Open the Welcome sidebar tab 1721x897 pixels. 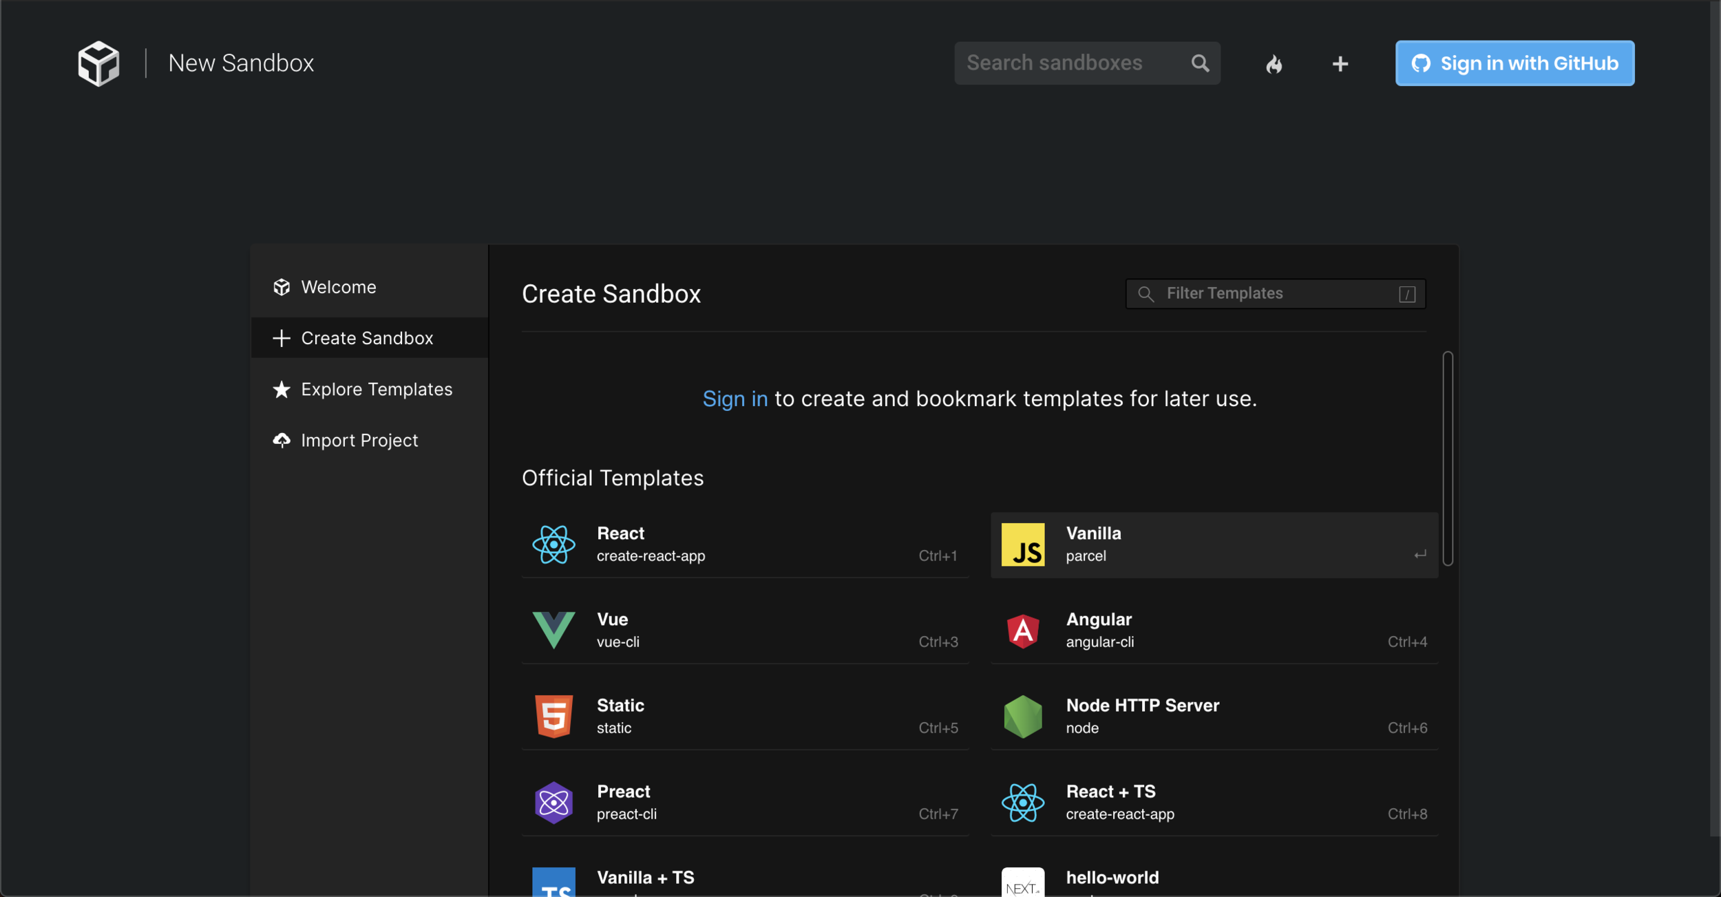coord(338,287)
